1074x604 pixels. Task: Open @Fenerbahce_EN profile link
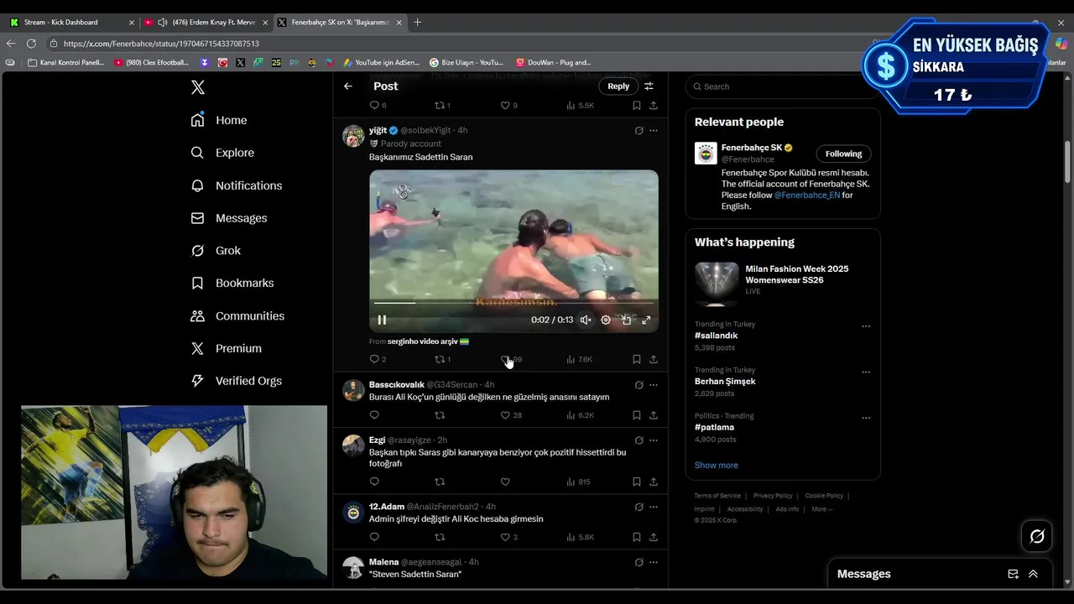[x=806, y=195]
